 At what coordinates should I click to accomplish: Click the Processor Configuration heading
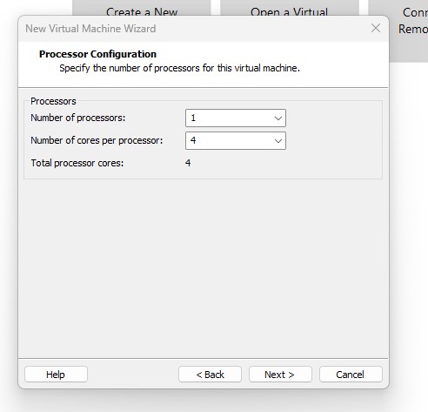click(x=97, y=54)
